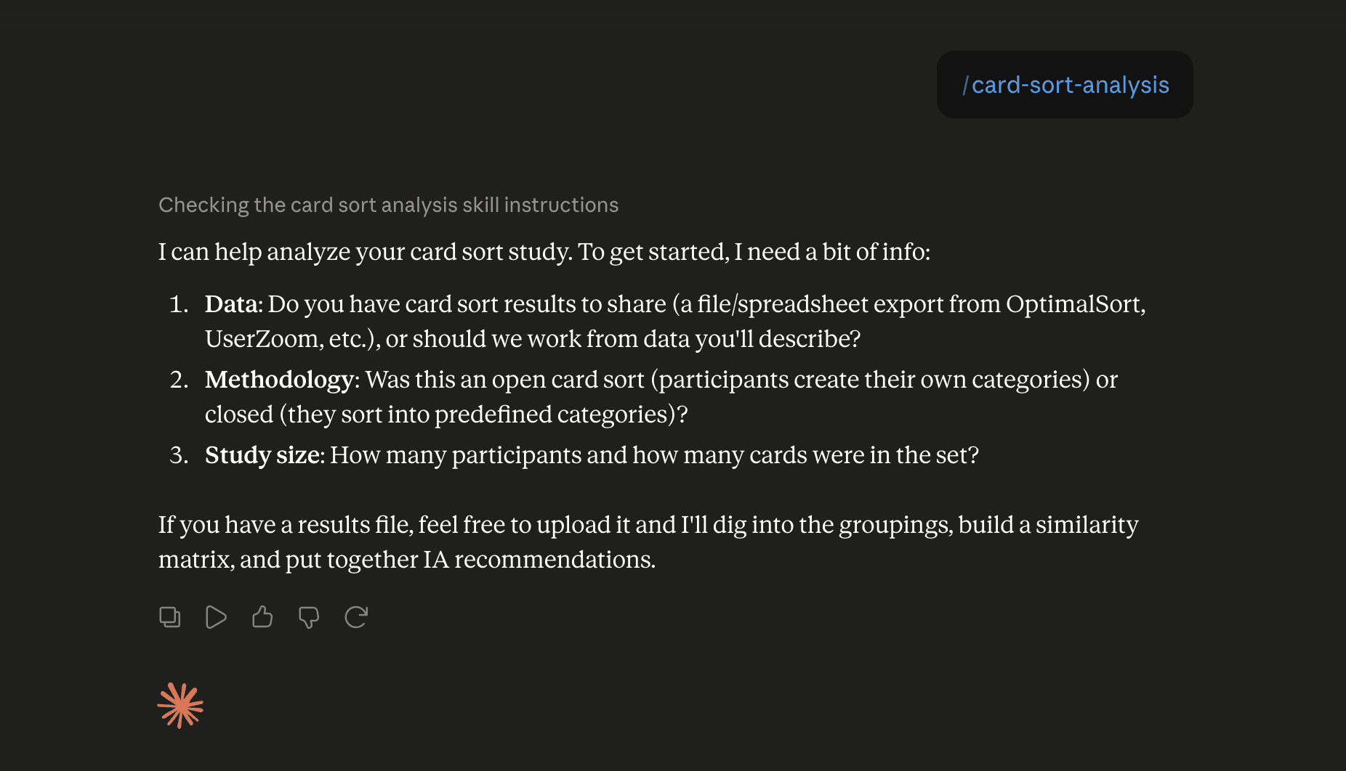Viewport: 1346px width, 771px height.
Task: Copy the assistant response
Action: [x=169, y=617]
